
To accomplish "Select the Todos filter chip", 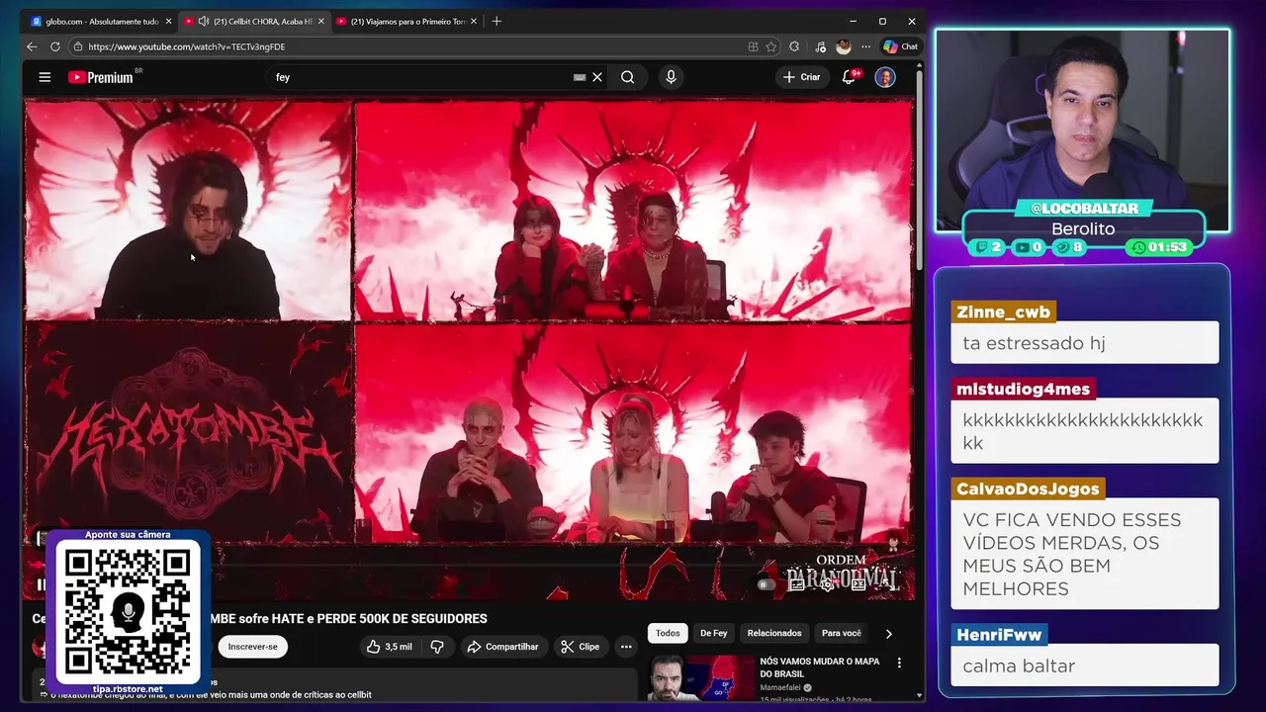I will tap(668, 633).
